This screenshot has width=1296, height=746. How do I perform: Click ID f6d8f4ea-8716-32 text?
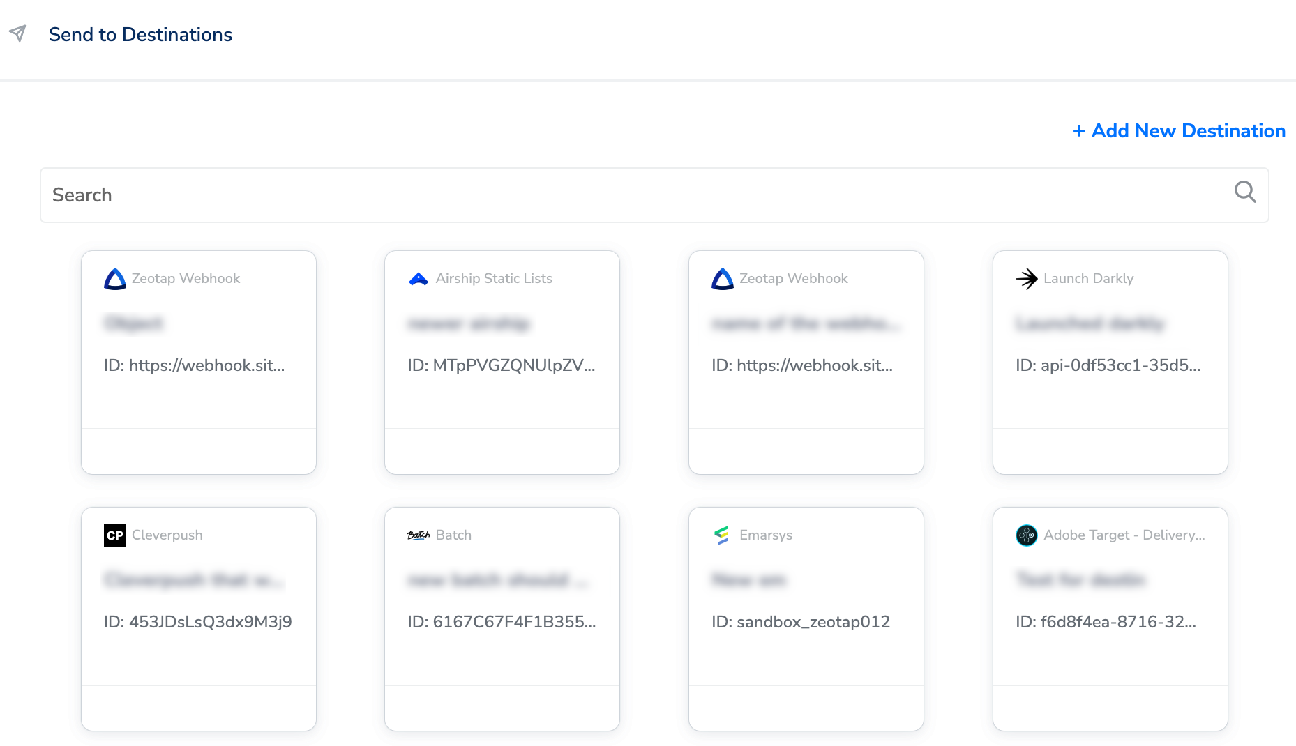coord(1106,622)
